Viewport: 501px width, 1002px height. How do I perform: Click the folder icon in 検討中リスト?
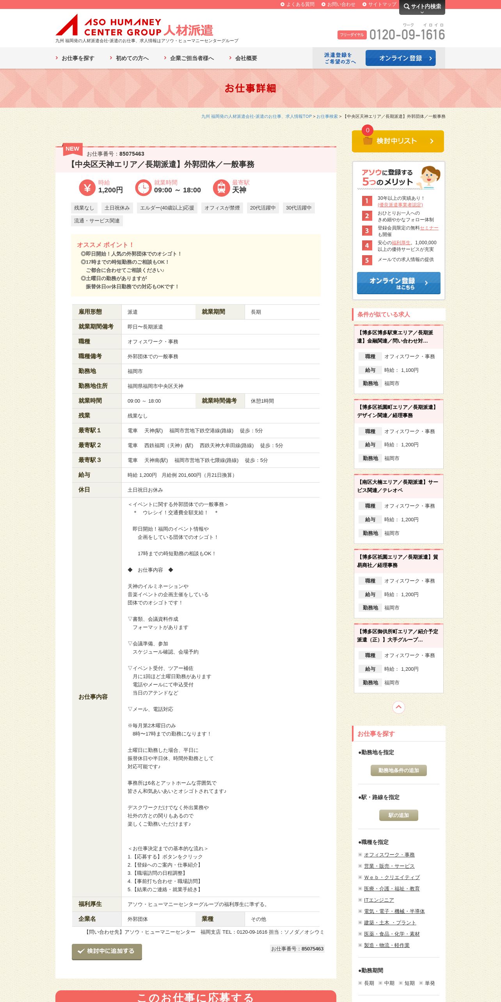point(368,141)
